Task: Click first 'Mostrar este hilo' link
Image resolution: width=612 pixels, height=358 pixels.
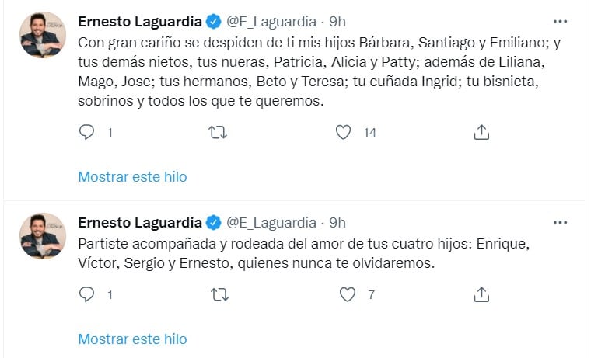Action: pos(132,177)
